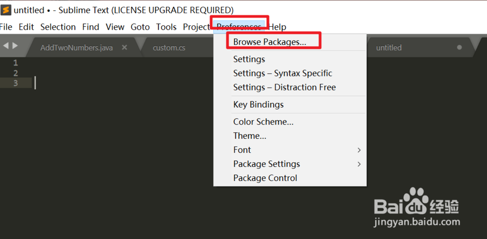Expand the Font submenu

(x=359, y=150)
